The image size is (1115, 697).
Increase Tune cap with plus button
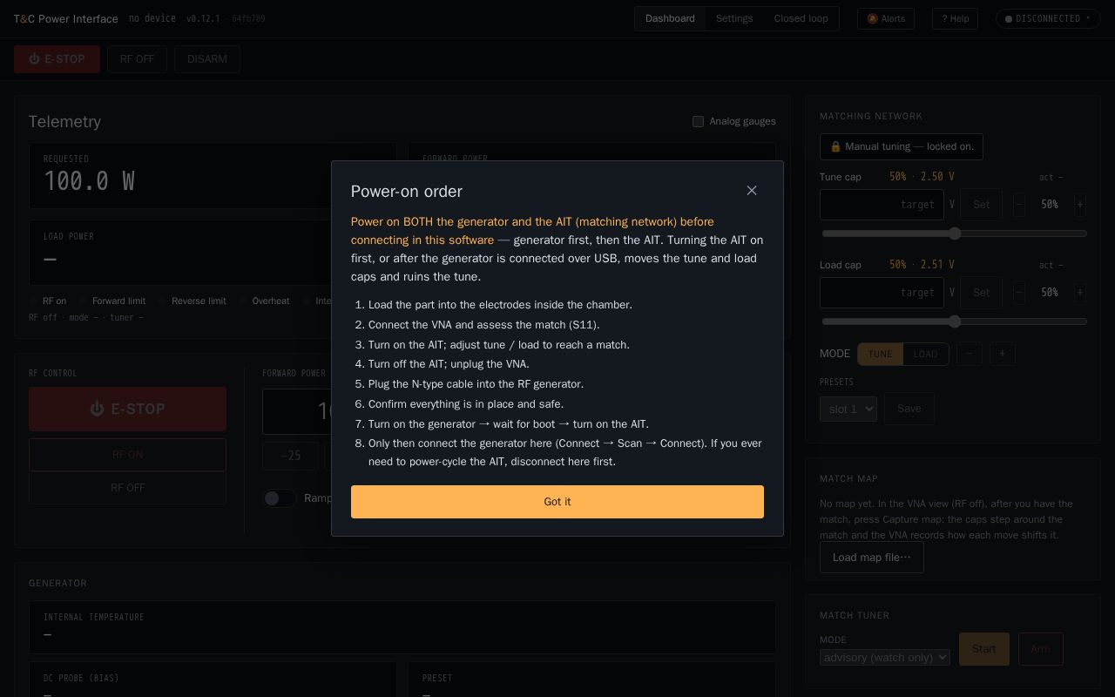[x=1080, y=205]
